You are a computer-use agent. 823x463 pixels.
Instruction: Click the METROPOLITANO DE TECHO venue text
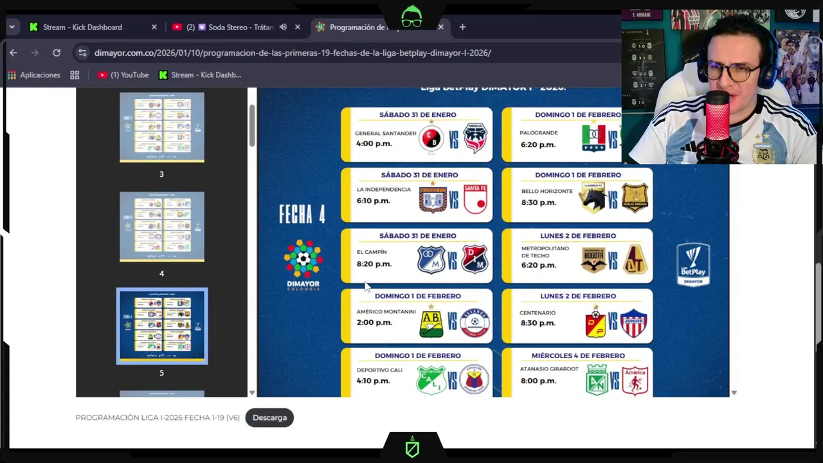pyautogui.click(x=545, y=251)
